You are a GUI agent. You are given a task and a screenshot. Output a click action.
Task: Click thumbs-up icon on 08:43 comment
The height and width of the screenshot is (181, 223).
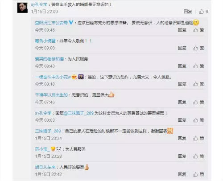[195, 66]
